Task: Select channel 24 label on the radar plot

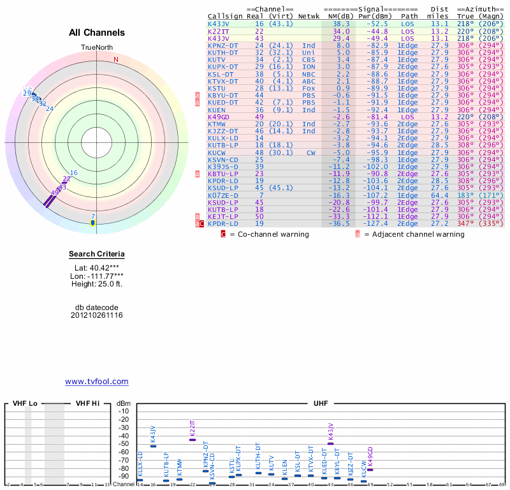Action: pyautogui.click(x=49, y=108)
